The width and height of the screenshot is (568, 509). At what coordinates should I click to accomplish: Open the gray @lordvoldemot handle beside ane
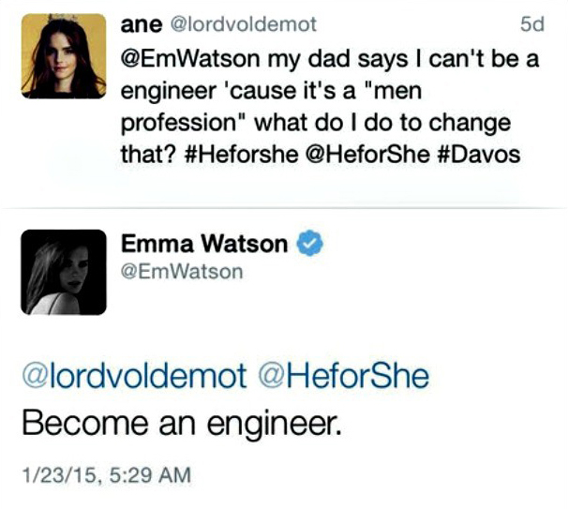(x=244, y=24)
